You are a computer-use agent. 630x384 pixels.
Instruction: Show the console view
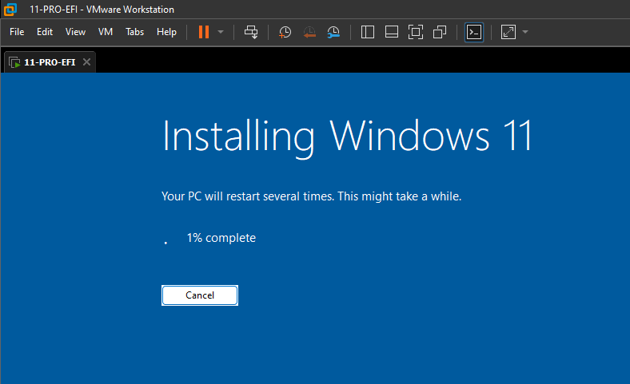(x=474, y=32)
